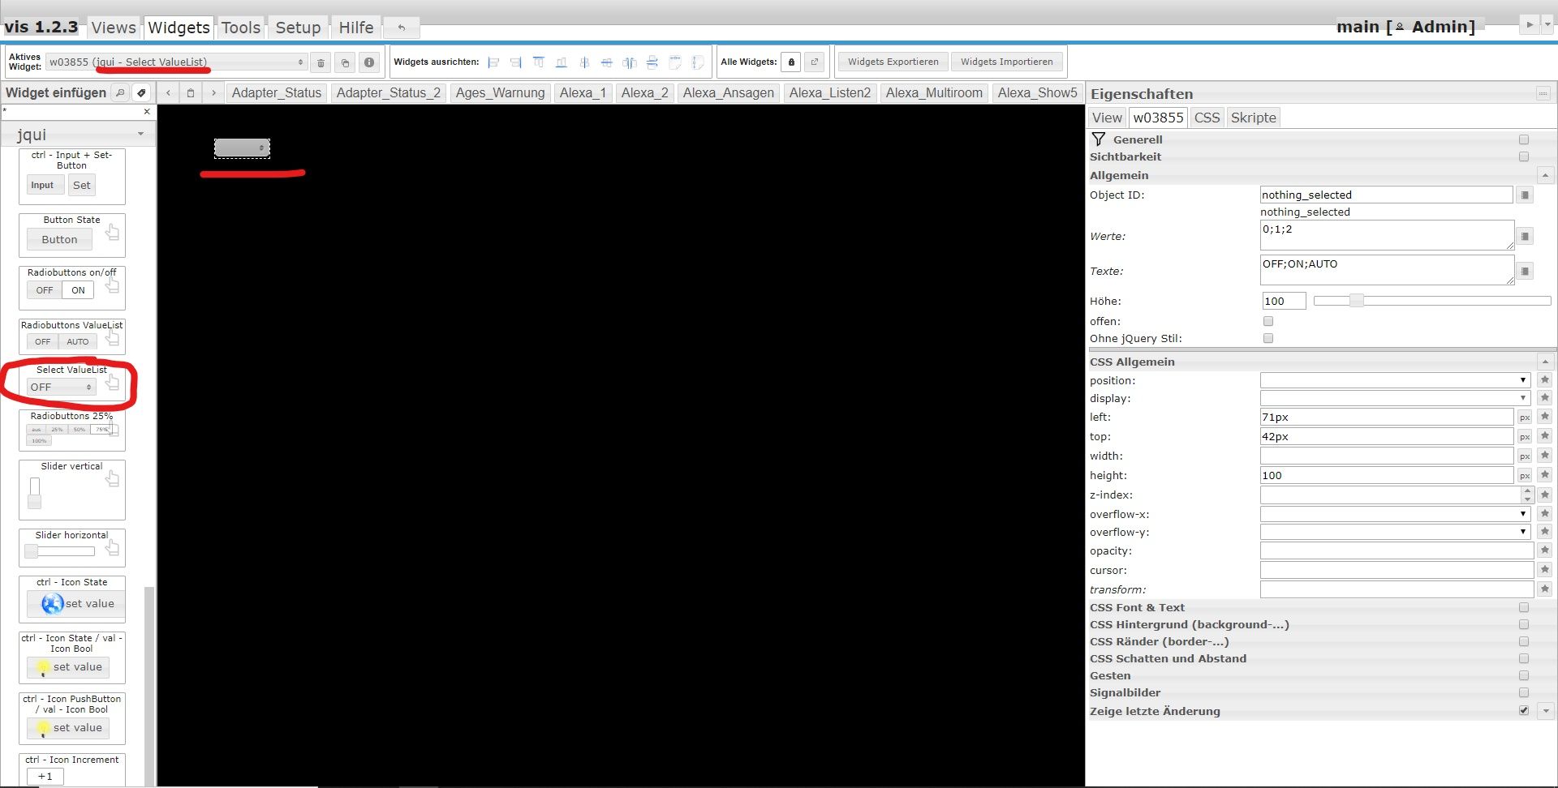Enable the offen checkbox
Image resolution: width=1558 pixels, height=788 pixels.
pyautogui.click(x=1268, y=321)
